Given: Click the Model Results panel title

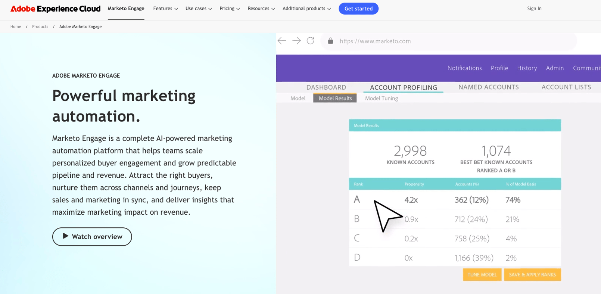Looking at the screenshot, I should coord(366,125).
